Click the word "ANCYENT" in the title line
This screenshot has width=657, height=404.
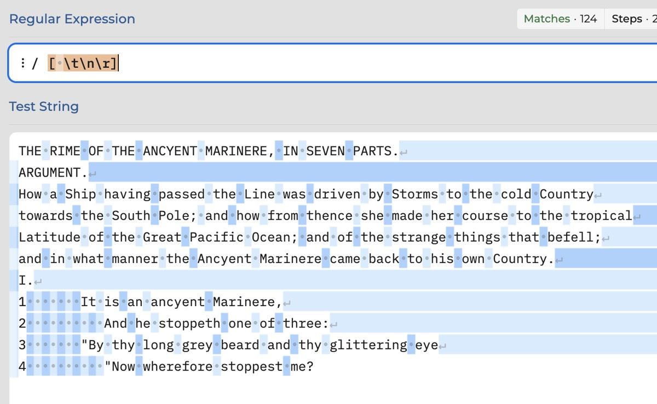click(170, 151)
